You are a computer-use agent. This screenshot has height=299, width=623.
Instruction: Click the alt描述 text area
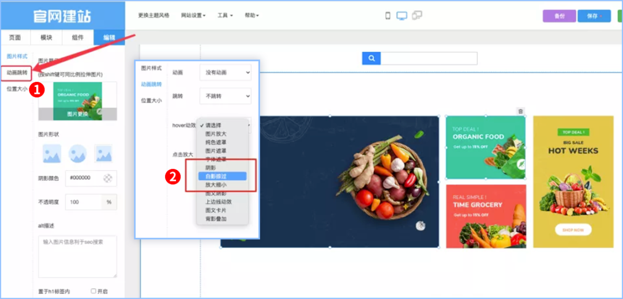tap(77, 256)
